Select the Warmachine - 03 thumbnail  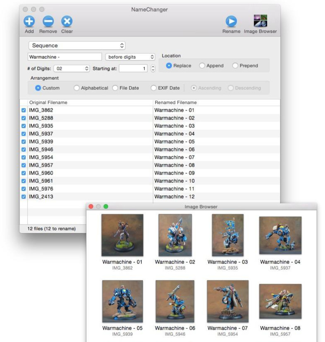point(228,235)
